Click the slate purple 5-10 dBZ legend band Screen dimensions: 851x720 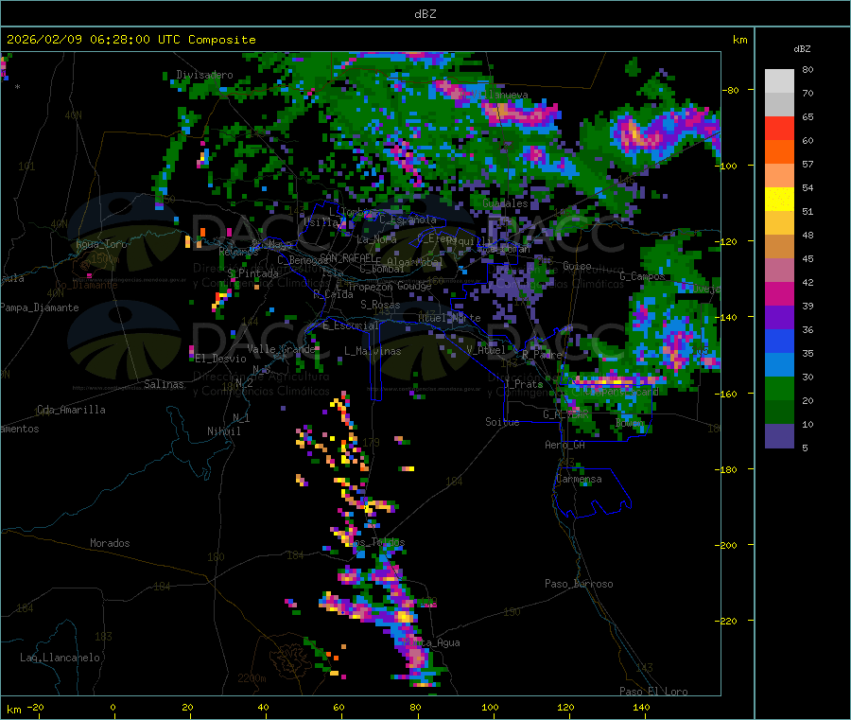tap(779, 436)
